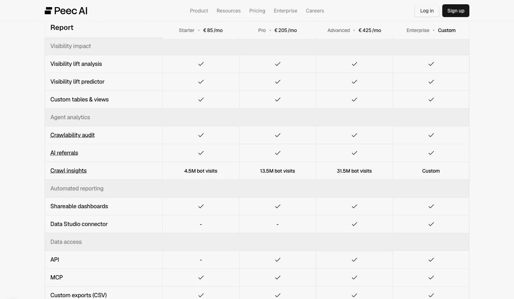The image size is (514, 299).
Task: Go to the Pricing page
Action: [x=257, y=11]
